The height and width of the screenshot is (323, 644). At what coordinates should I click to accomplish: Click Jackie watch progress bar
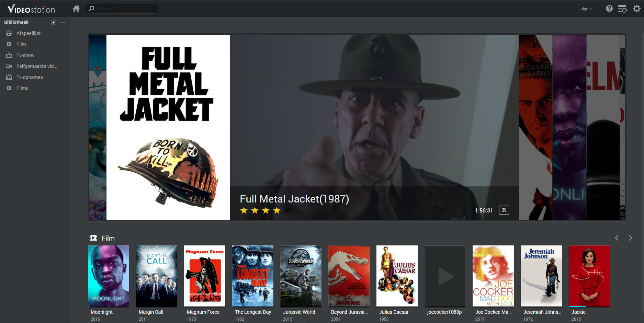[589, 307]
